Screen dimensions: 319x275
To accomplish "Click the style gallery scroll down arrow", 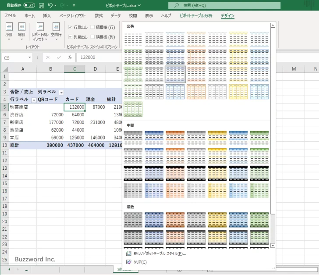I will [x=273, y=246].
